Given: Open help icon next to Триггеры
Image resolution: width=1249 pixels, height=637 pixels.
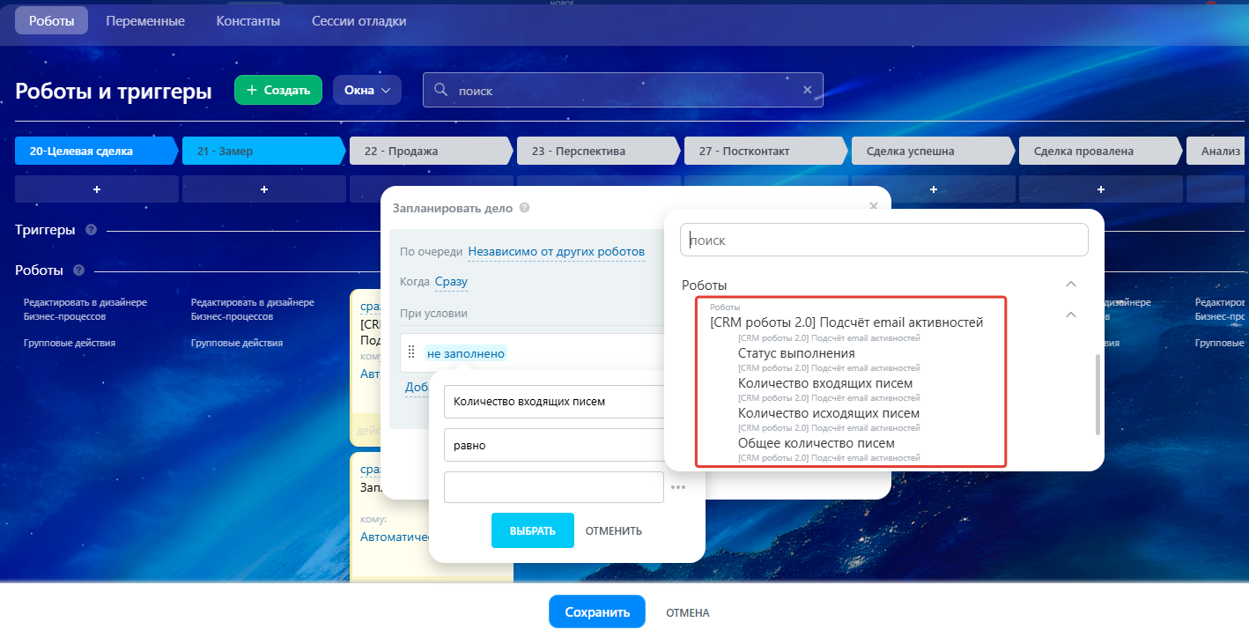Looking at the screenshot, I should [x=92, y=230].
